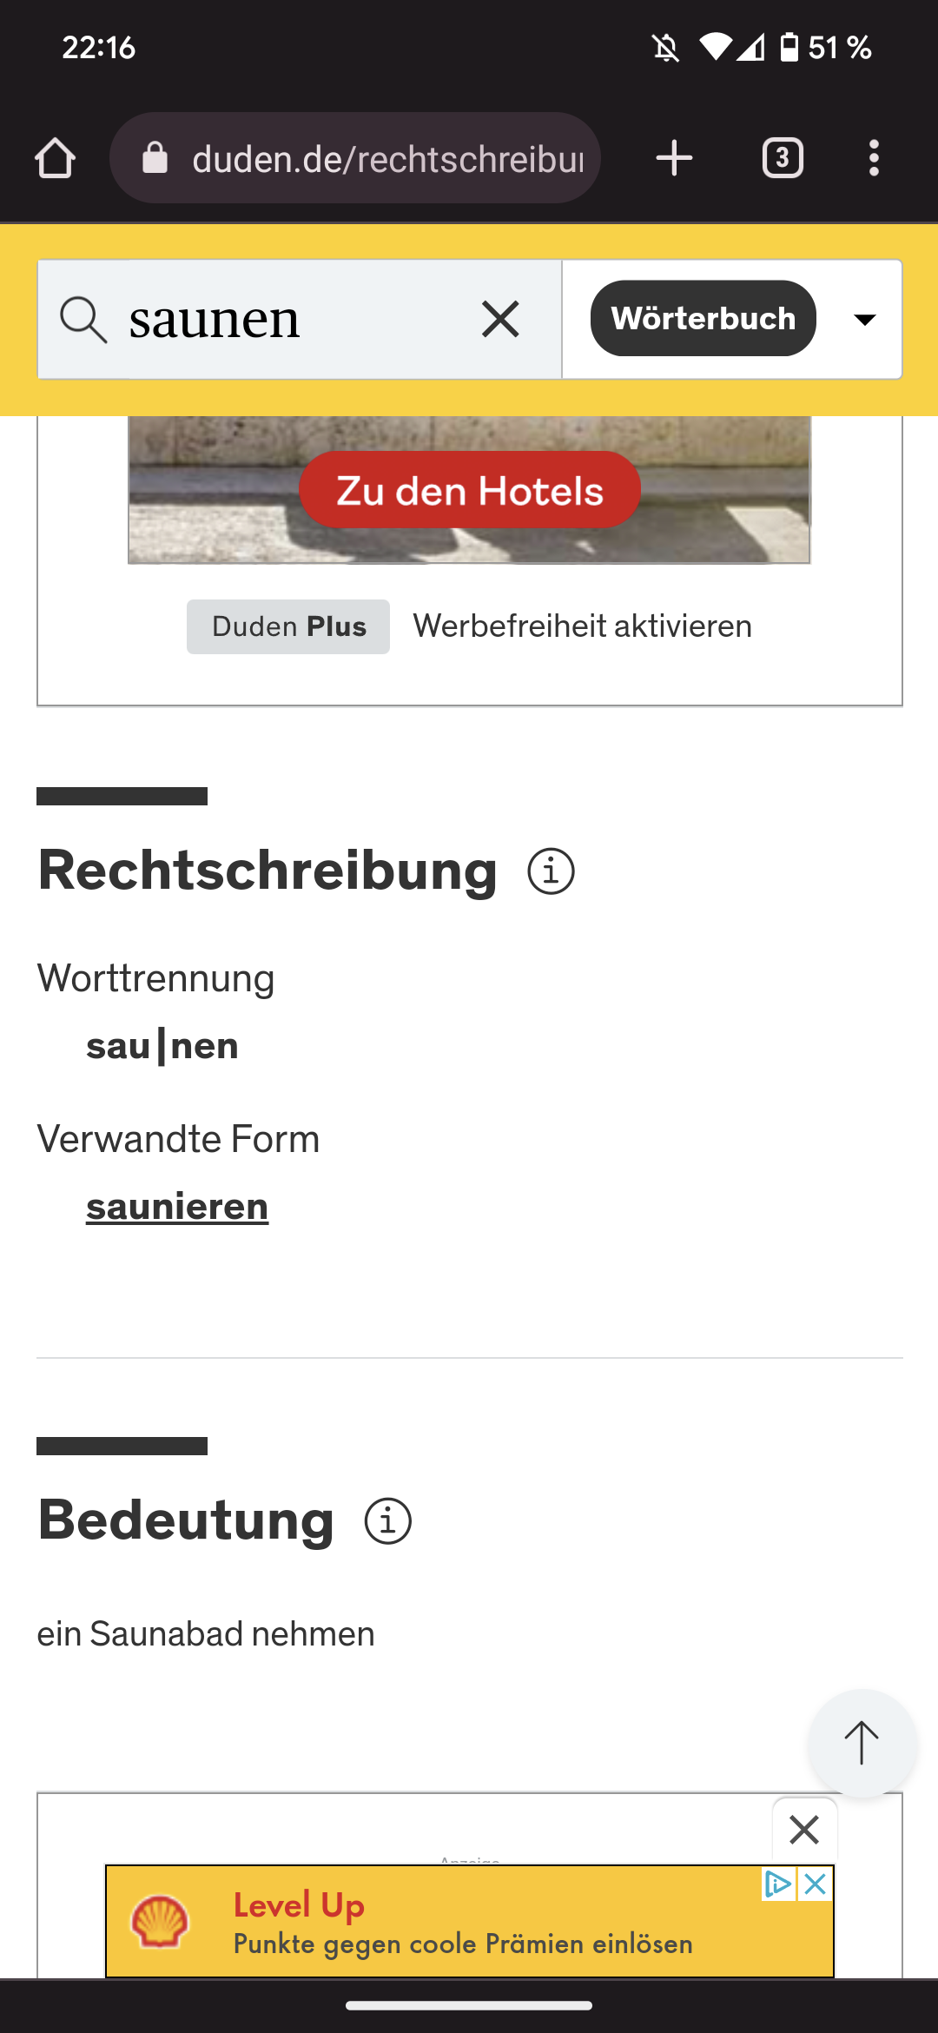Open the tab switcher showing 3 tabs
Viewport: 938px width, 2033px height.
pyautogui.click(x=783, y=159)
